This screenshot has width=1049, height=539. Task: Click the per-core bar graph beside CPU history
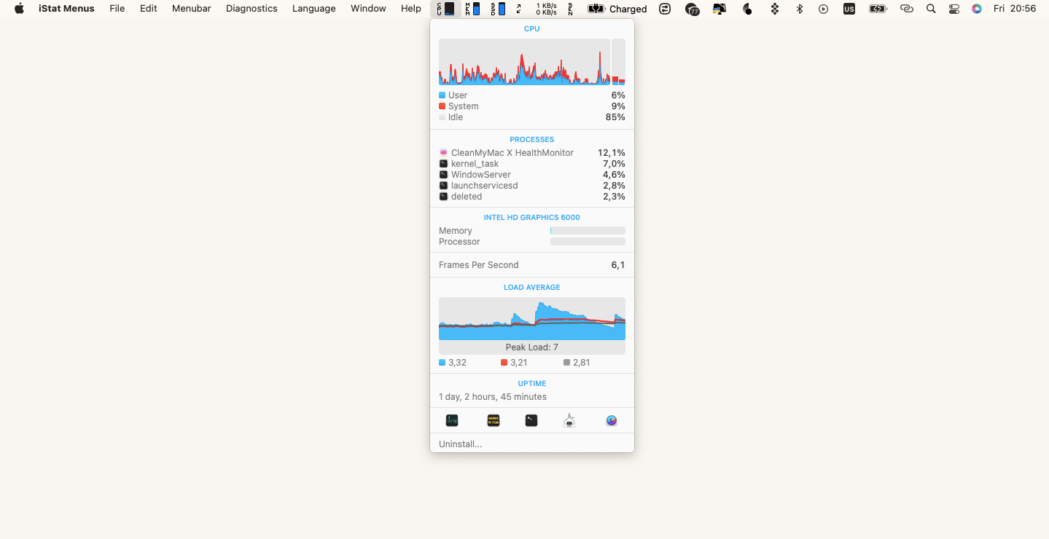[618, 62]
